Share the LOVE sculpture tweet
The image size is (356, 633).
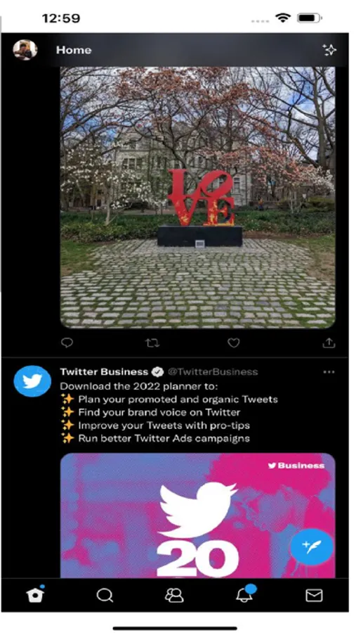point(329,343)
